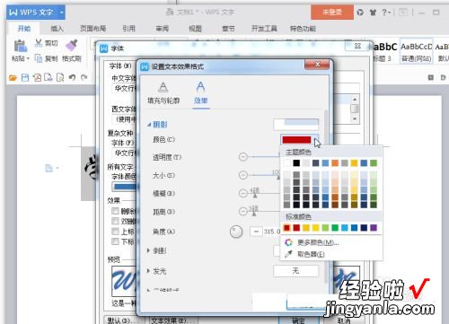Open the 插入 ribbon tab
The width and height of the screenshot is (449, 324).
[57, 29]
